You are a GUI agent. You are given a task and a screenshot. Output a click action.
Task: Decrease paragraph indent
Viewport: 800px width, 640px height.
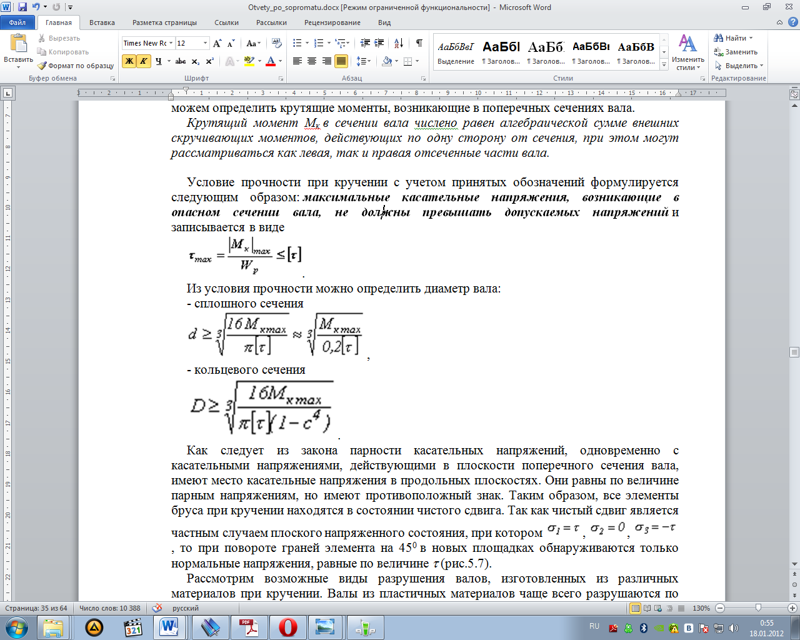(366, 43)
